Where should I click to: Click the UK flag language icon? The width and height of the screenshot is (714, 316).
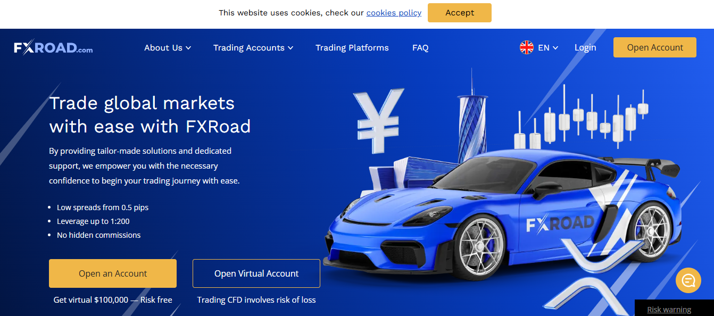(527, 47)
